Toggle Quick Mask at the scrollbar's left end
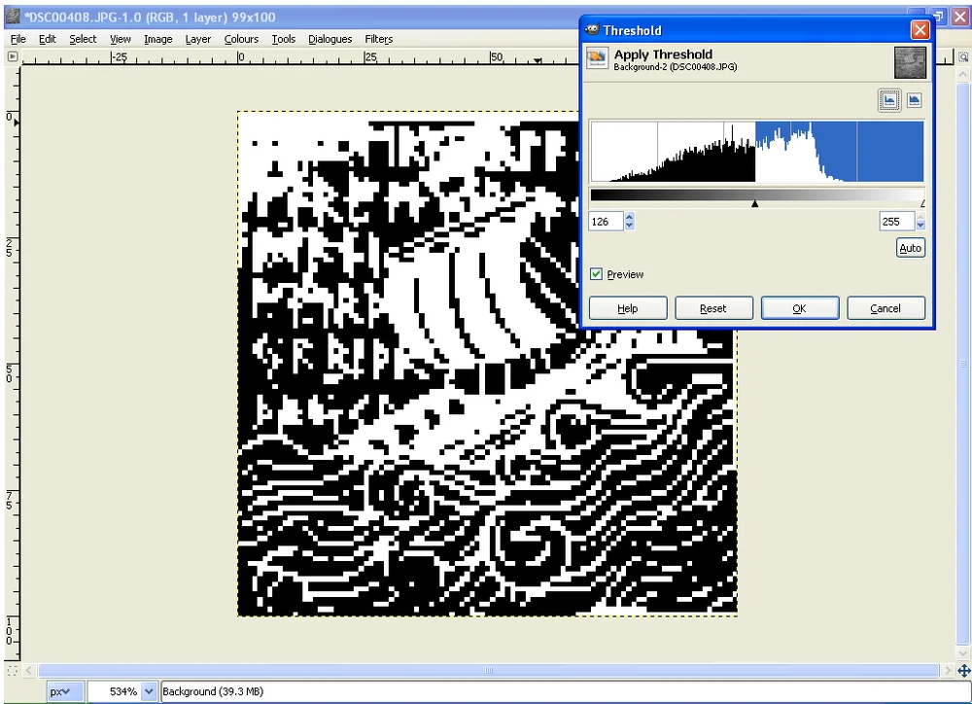The width and height of the screenshot is (972, 704). 11,670
